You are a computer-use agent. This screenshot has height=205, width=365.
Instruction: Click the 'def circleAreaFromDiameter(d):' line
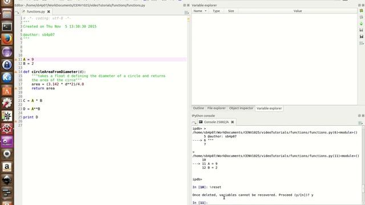click(55, 72)
